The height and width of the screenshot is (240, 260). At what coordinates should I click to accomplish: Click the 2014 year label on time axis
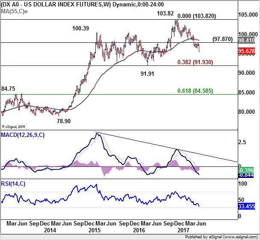pyautogui.click(x=50, y=230)
